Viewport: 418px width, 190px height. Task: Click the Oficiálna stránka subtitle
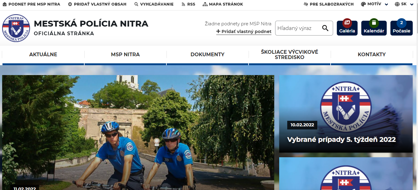click(64, 33)
